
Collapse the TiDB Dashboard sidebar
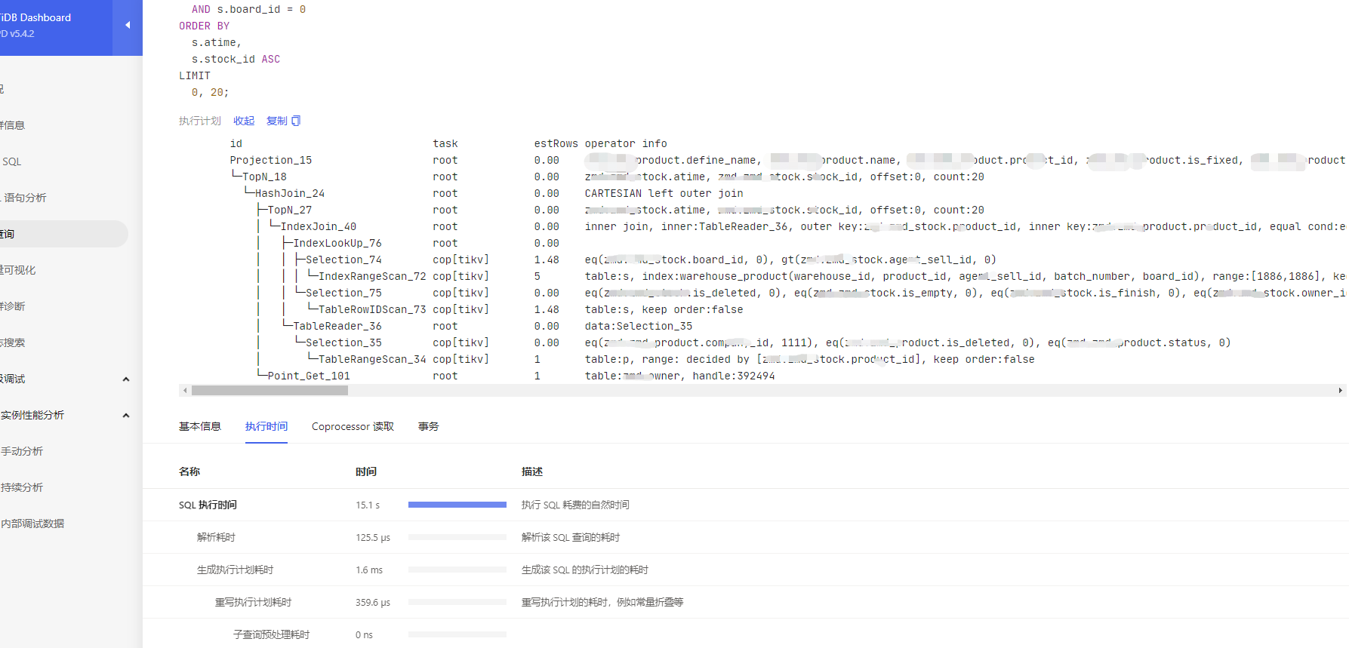[128, 25]
